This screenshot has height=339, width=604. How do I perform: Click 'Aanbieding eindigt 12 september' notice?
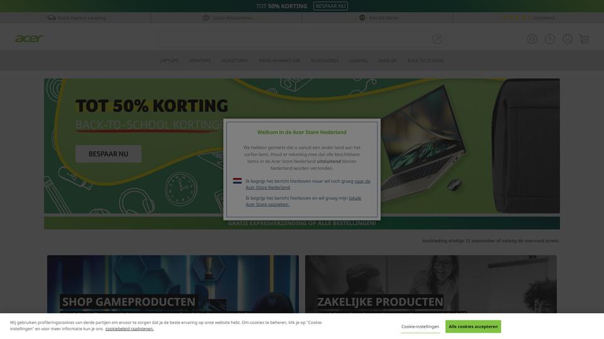(x=491, y=240)
